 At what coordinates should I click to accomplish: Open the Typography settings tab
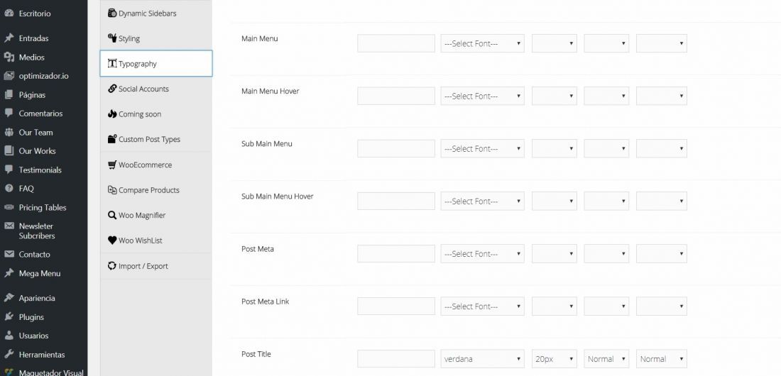(156, 63)
